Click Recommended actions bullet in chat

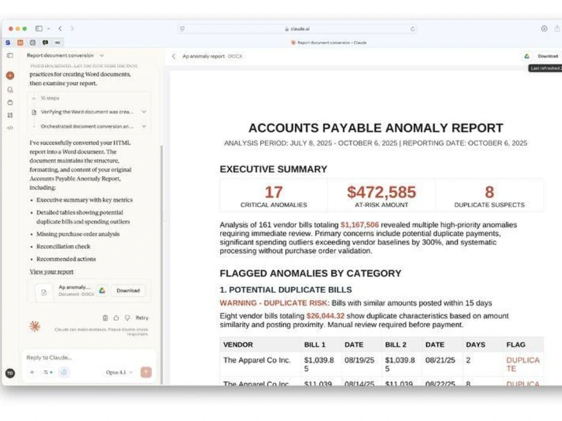(66, 259)
